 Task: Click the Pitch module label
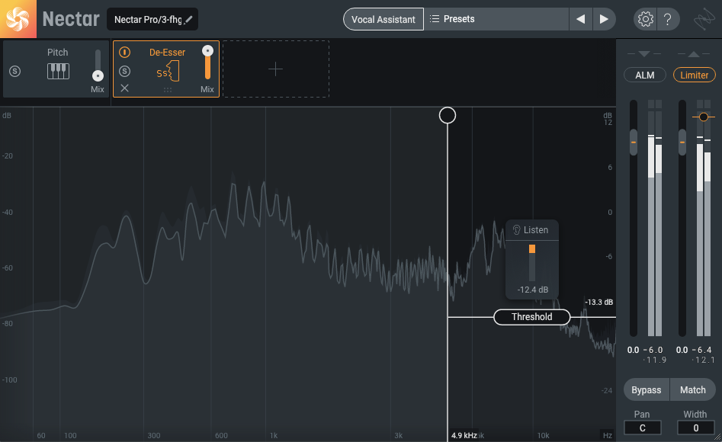coord(57,53)
